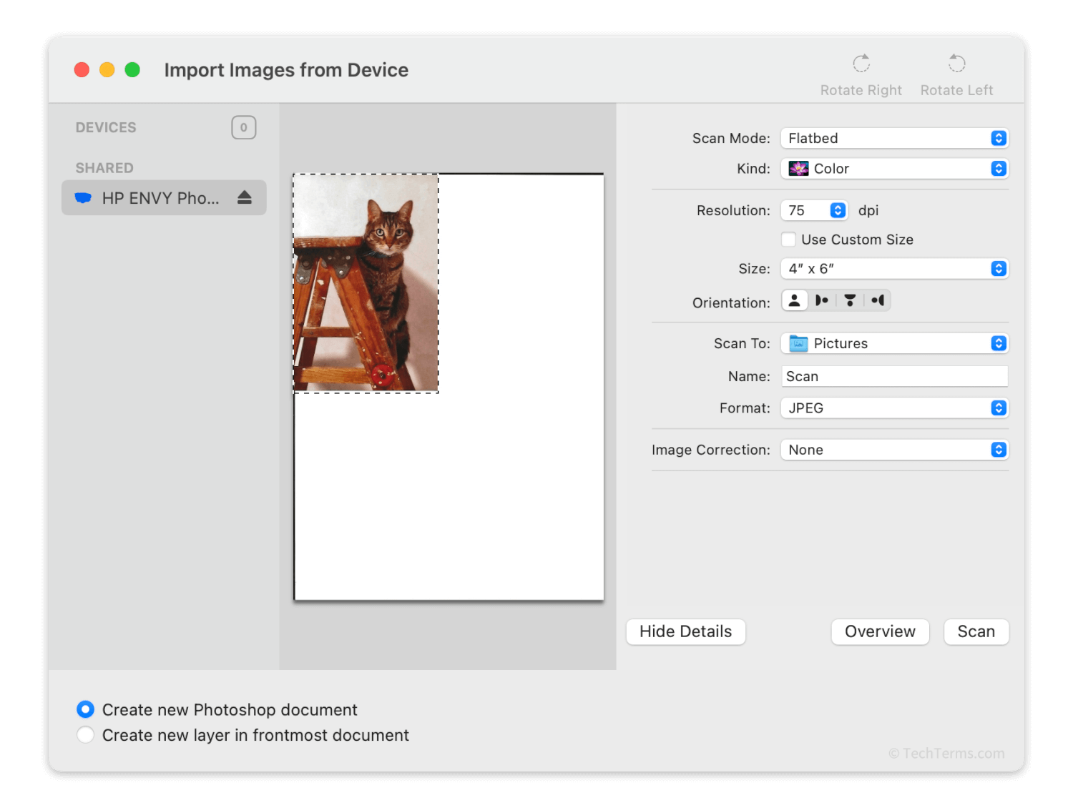Open the Scan Mode Flatbed dropdown
The image size is (1073, 808).
(x=895, y=138)
